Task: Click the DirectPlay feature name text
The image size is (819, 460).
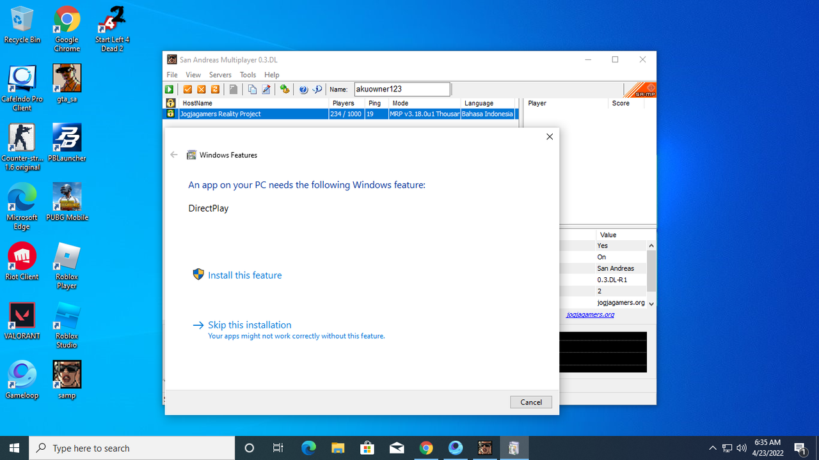Action: coord(208,208)
